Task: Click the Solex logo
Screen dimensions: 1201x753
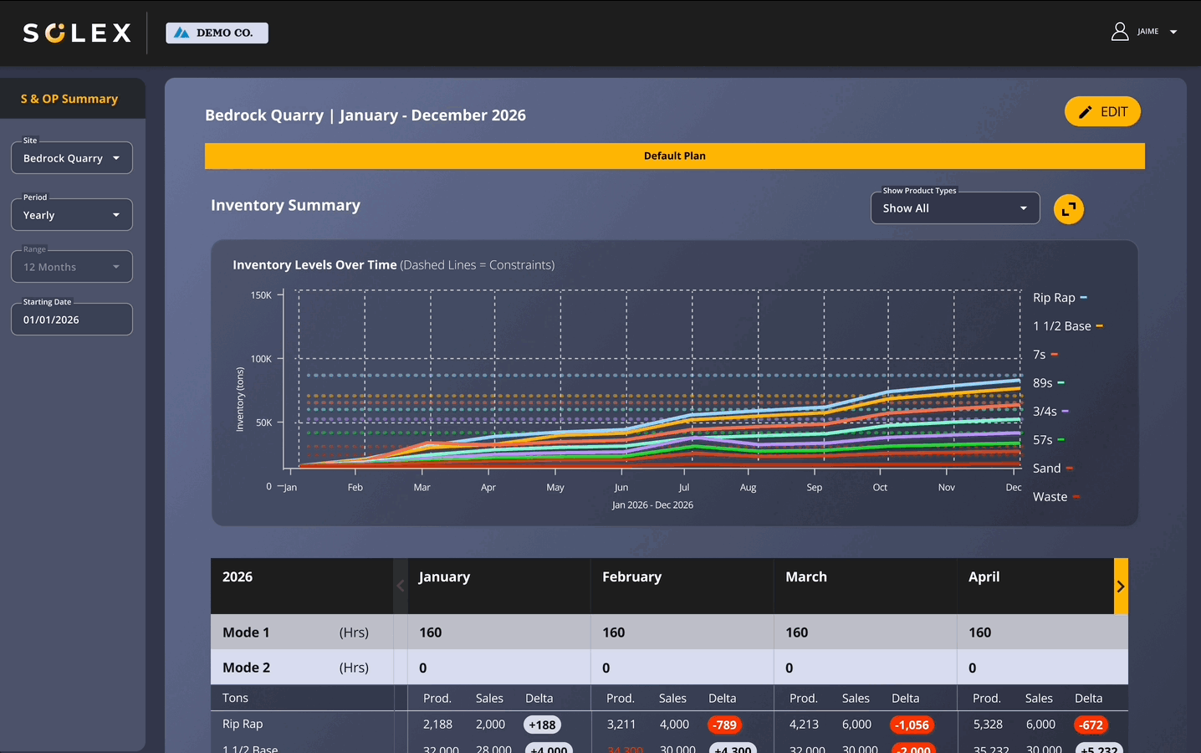Action: click(77, 33)
